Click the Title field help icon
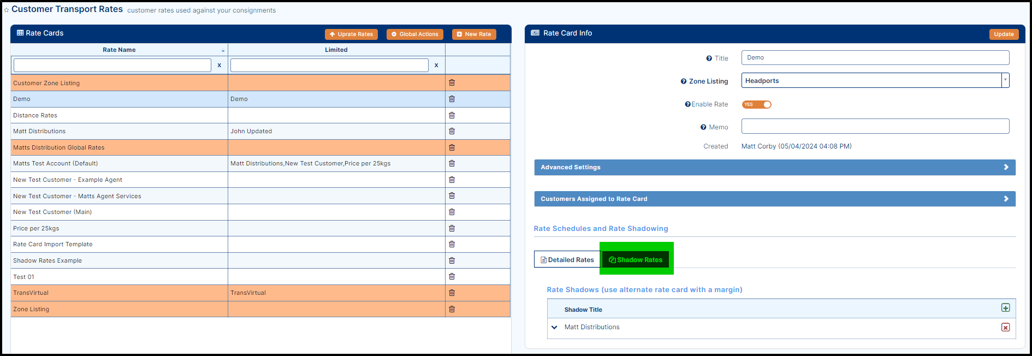Screen dimensions: 1032x356 (709, 58)
